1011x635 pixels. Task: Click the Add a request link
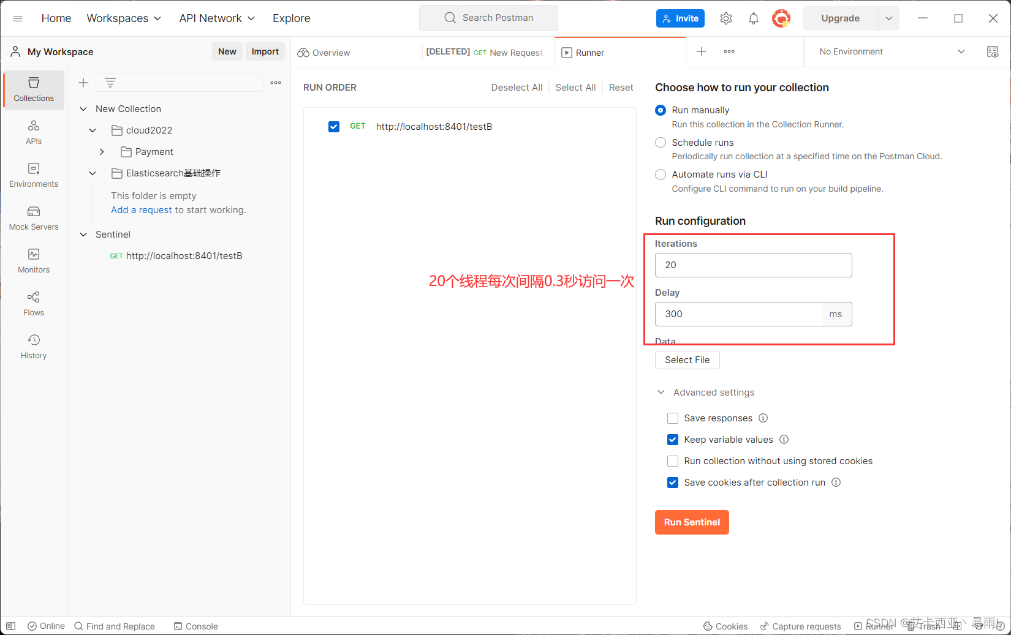142,210
